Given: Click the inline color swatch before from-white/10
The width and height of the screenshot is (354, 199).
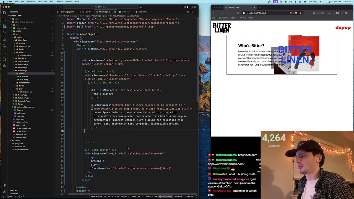Looking at the screenshot, I should [92, 109].
